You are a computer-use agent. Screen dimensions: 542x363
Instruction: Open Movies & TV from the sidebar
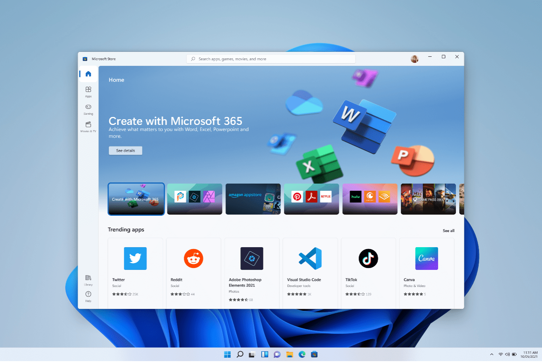tap(88, 126)
